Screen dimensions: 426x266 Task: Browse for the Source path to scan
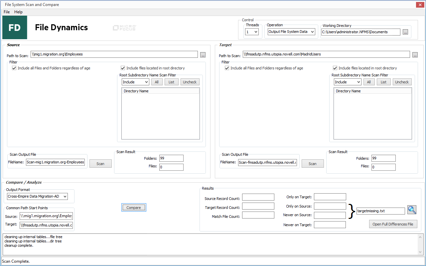pos(203,55)
